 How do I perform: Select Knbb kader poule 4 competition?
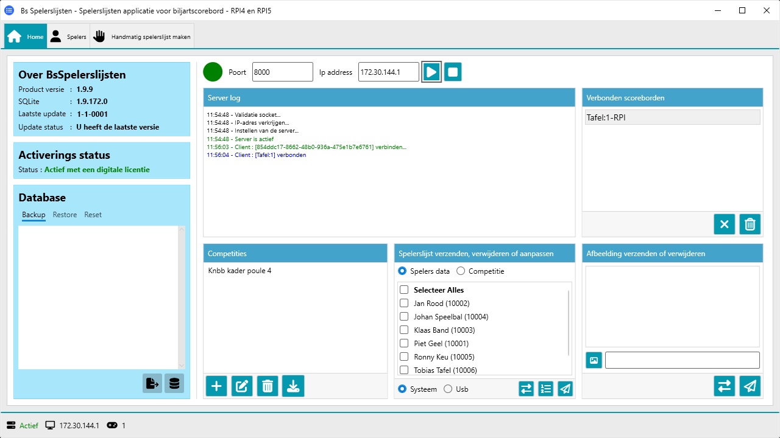(239, 271)
